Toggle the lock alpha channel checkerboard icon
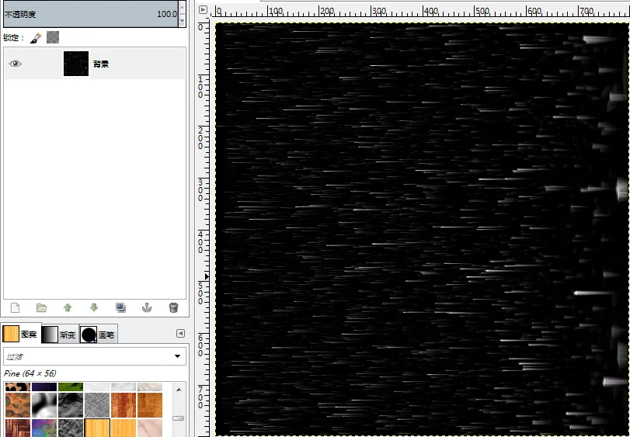The image size is (630, 437). tap(53, 37)
